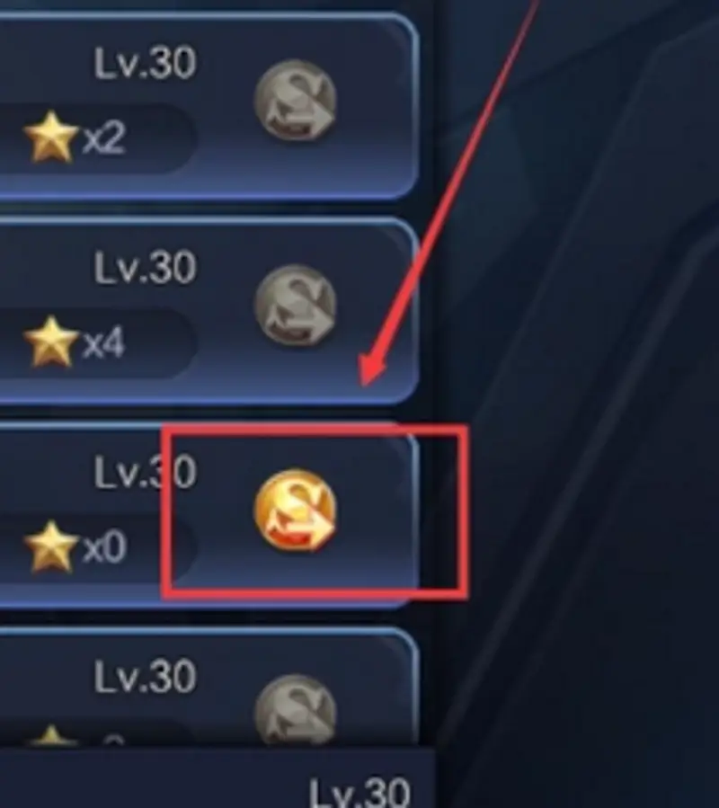This screenshot has height=808, width=719.
Task: Click the Lv.30 label above star x0
Action: point(145,472)
